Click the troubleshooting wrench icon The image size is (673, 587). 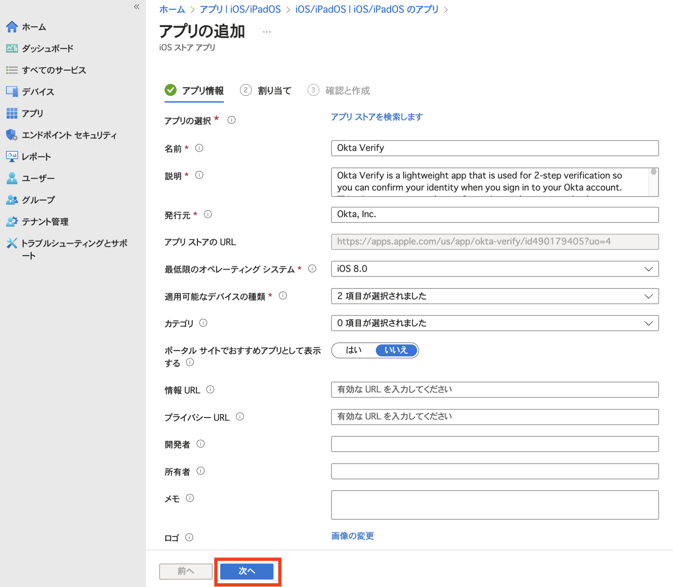(x=12, y=243)
